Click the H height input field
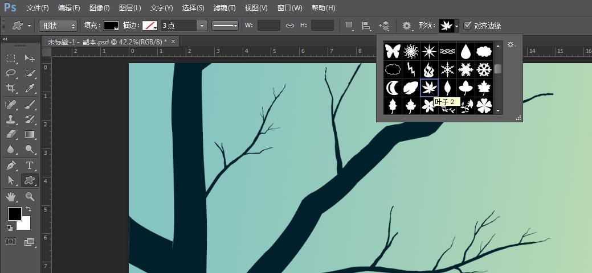592x273 pixels. [x=322, y=26]
